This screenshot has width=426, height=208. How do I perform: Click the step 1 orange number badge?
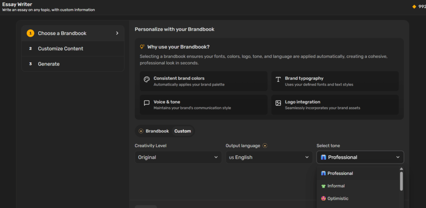30,33
